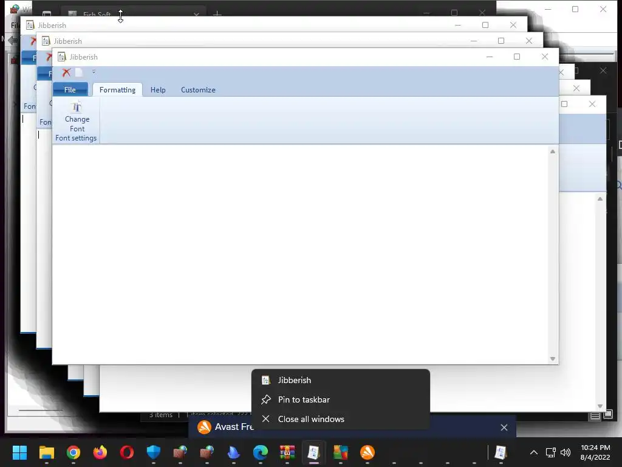Open the quick-access toolbar dropdown arrow in front Jibberish window
Screen dimensions: 622x467
[94, 72]
